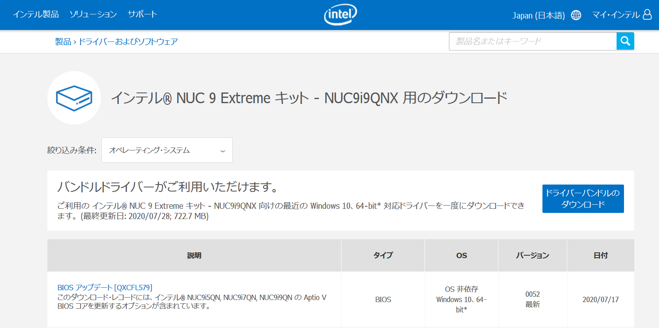Click version cell 0052 最新

click(x=533, y=299)
